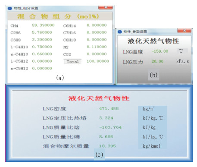This screenshot has width=197, height=167.
Task: Edit the LNG pressure value 20.00
Action: click(157, 61)
